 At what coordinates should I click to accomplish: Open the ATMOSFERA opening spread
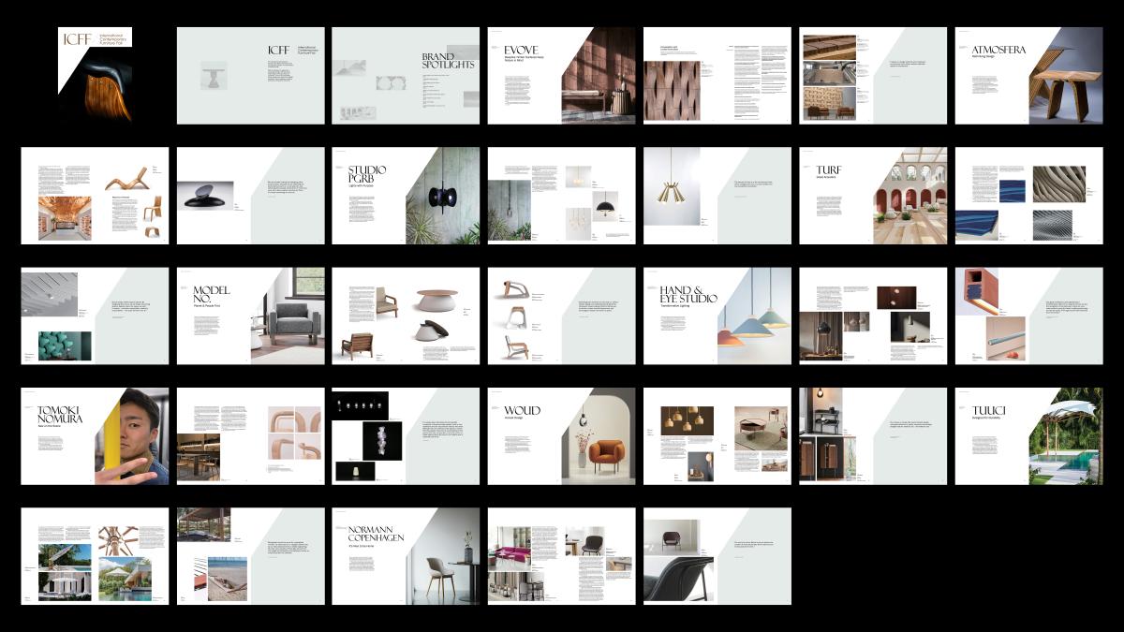coord(1029,75)
